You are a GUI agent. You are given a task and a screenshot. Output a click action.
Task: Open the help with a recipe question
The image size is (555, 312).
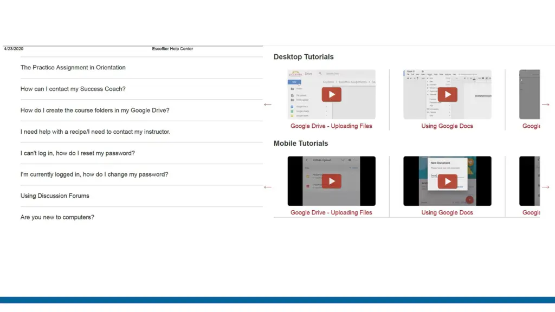[x=95, y=132]
